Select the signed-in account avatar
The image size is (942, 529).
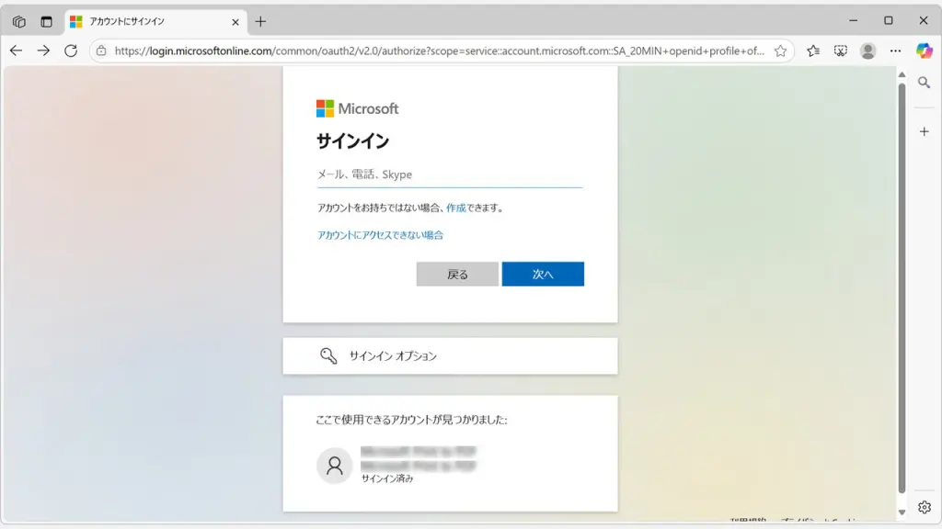[335, 466]
